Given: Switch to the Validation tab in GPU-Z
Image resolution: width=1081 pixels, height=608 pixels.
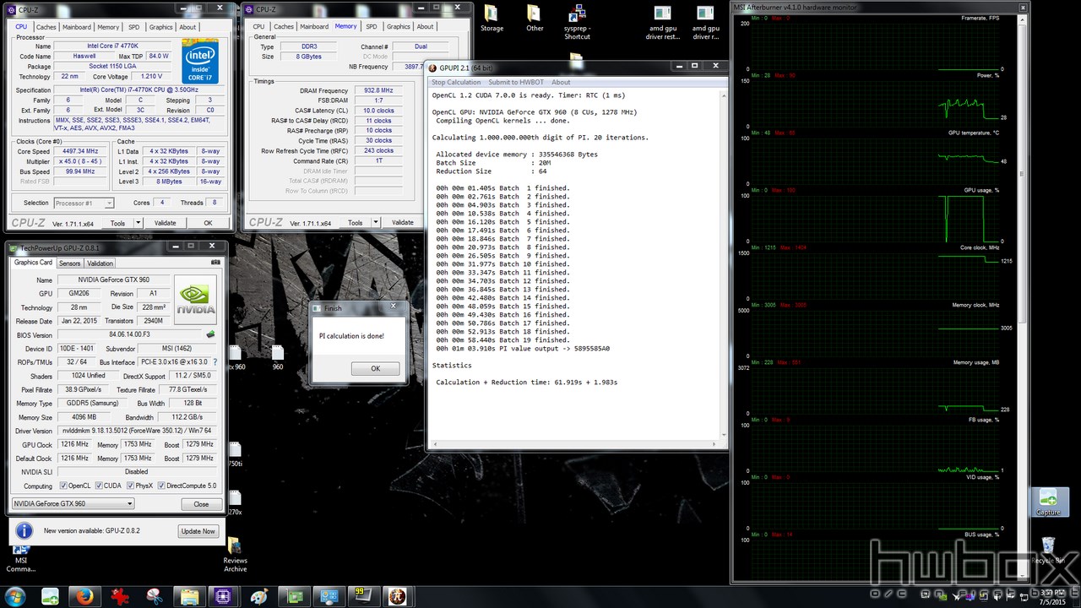Looking at the screenshot, I should 100,263.
